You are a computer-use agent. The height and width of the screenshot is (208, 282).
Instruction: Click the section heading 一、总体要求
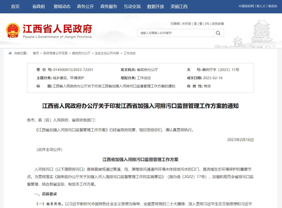pyautogui.click(x=46, y=194)
